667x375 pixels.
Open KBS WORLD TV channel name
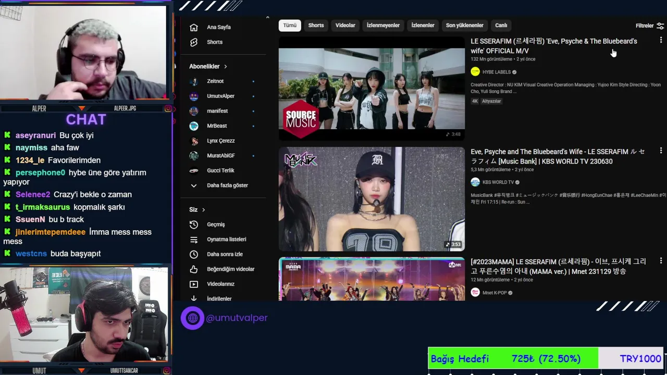coord(498,183)
